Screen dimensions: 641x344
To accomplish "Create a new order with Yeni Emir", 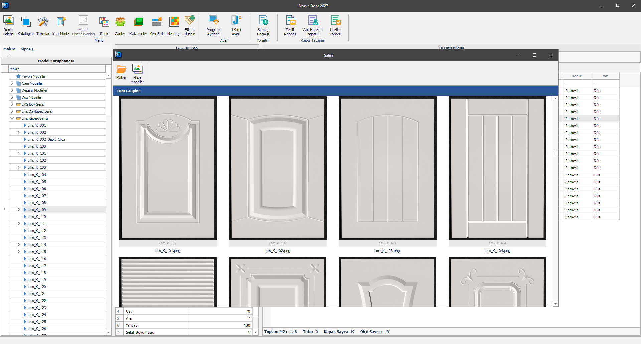I will coord(157,25).
